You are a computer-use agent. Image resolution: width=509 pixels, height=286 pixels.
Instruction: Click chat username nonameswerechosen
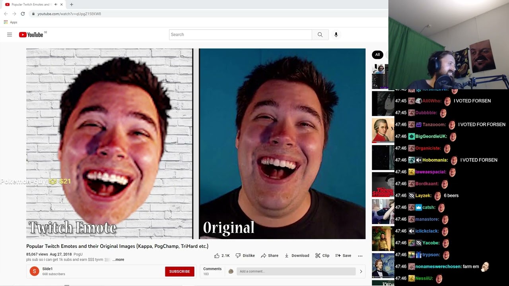[x=439, y=267]
